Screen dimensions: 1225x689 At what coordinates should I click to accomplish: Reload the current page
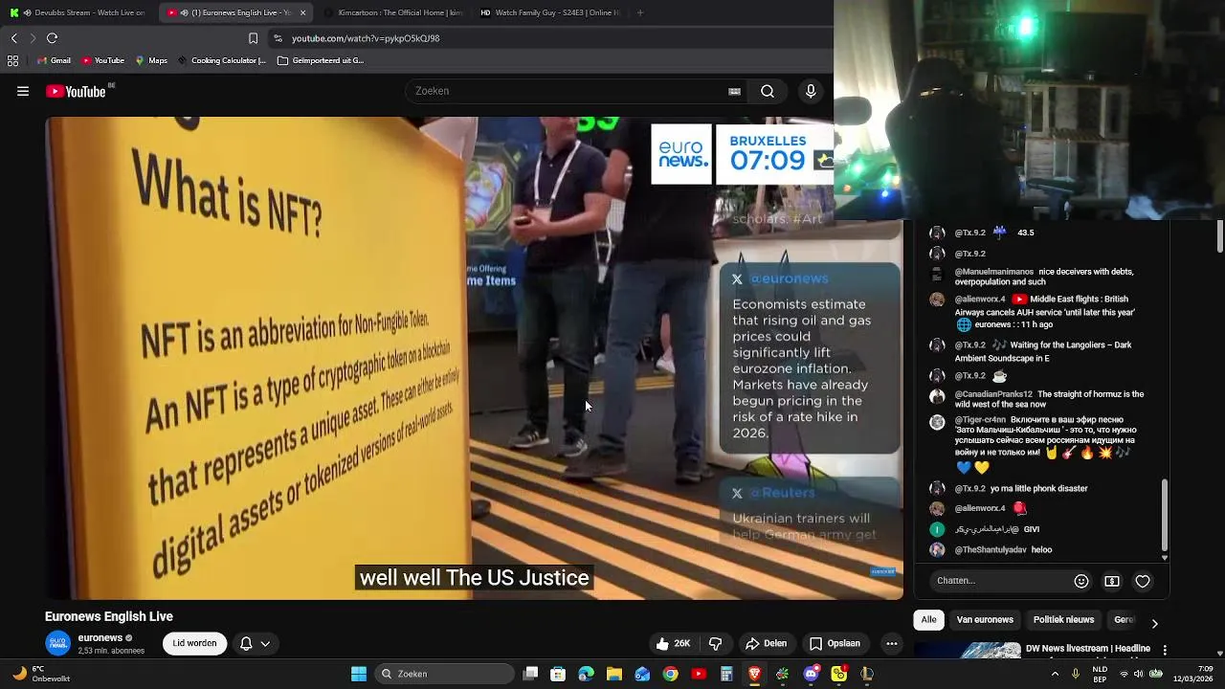52,38
